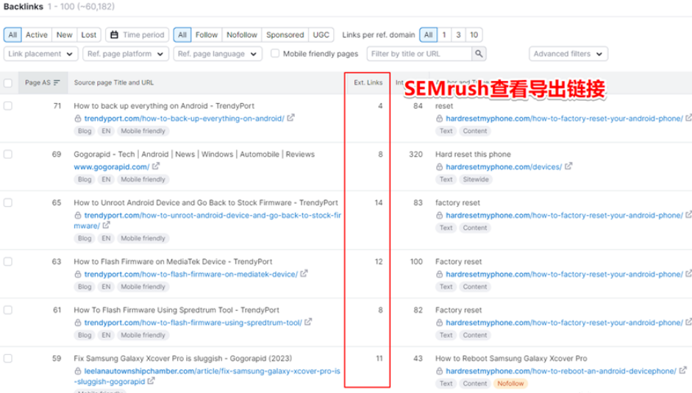Click 'Source page Title and URL' column header
Image resolution: width=692 pixels, height=393 pixels.
pos(114,82)
